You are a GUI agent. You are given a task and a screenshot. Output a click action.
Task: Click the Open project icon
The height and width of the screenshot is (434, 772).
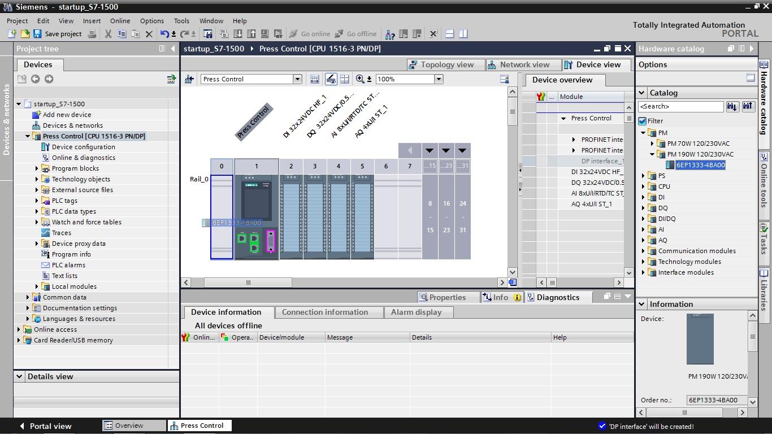[x=24, y=34]
